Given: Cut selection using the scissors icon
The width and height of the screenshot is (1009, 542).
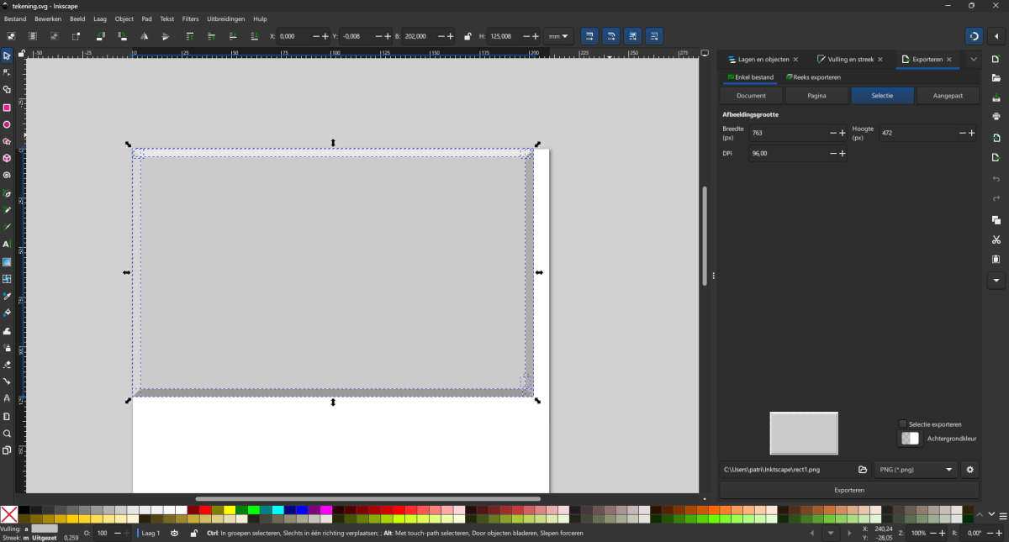Looking at the screenshot, I should click(996, 239).
